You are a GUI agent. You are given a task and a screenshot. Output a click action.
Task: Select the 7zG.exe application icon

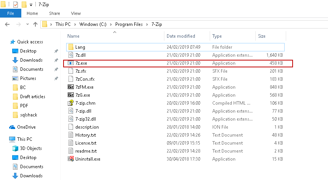(x=70, y=95)
